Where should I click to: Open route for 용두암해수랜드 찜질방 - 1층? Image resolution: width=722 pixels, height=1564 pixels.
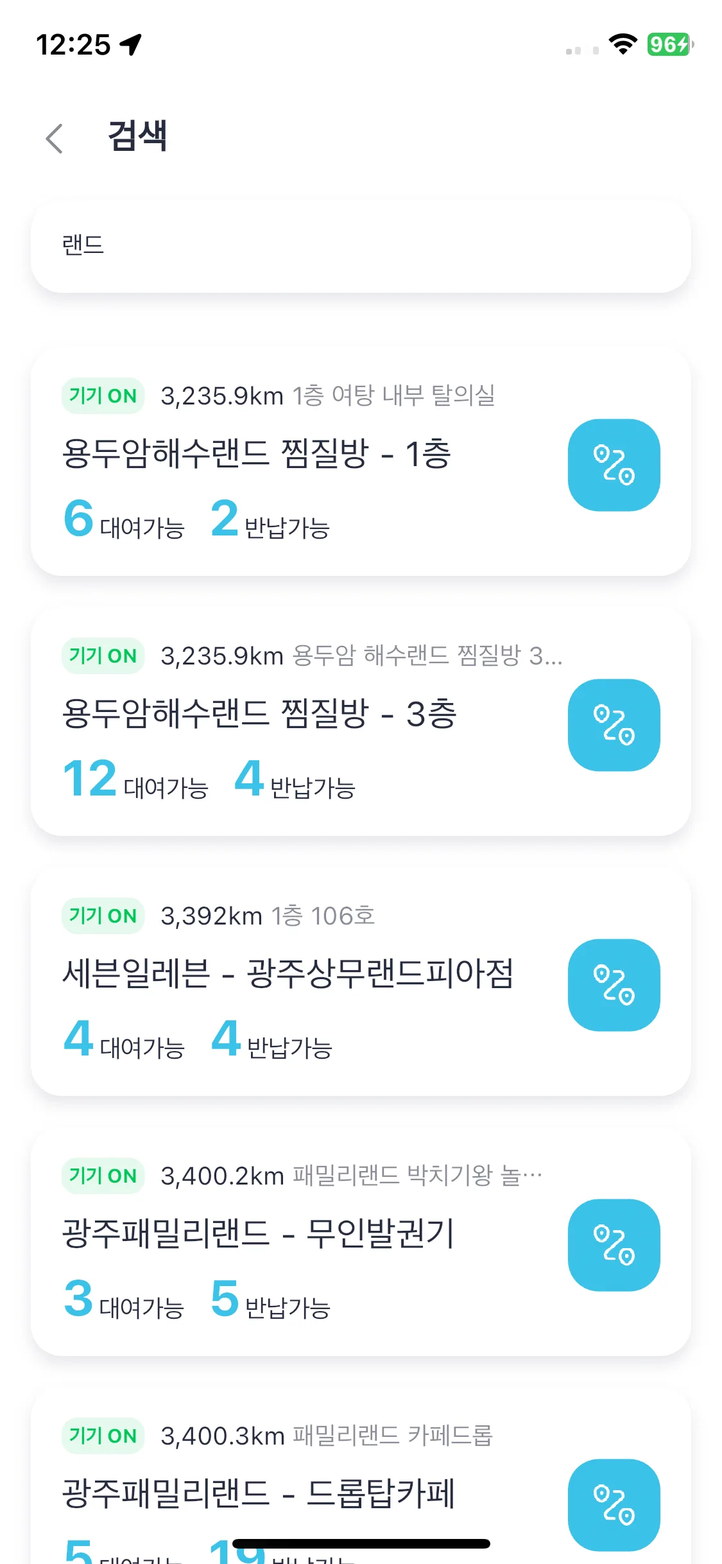(614, 465)
